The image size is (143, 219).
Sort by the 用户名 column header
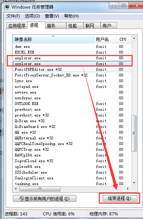(105, 39)
